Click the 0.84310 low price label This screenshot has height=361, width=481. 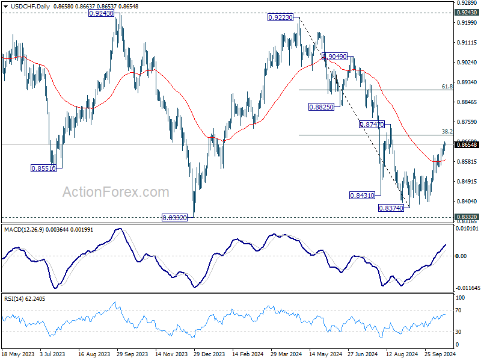363,195
